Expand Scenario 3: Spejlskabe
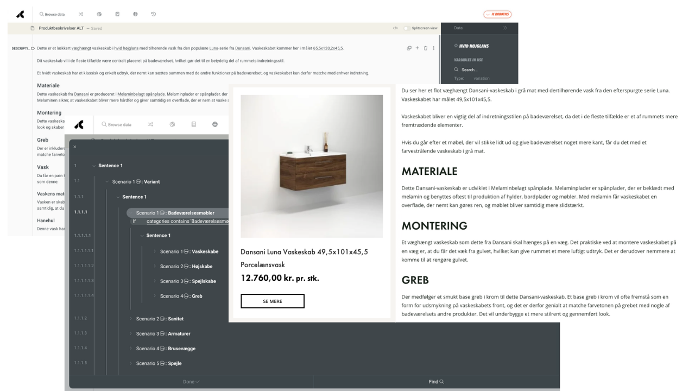The width and height of the screenshot is (695, 391). point(154,281)
